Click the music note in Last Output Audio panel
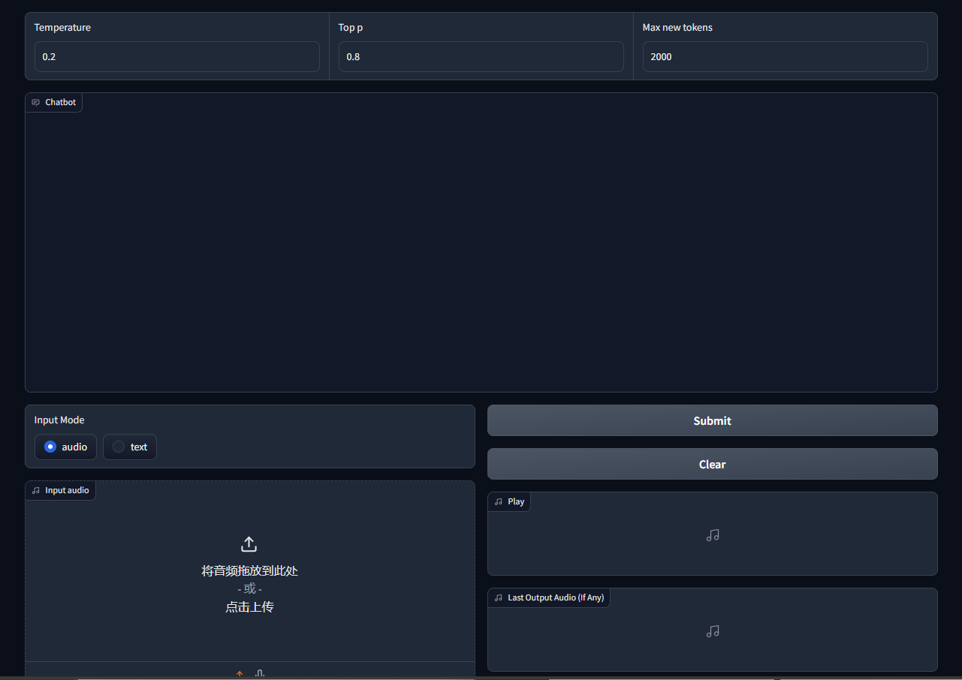The width and height of the screenshot is (962, 680). [713, 631]
